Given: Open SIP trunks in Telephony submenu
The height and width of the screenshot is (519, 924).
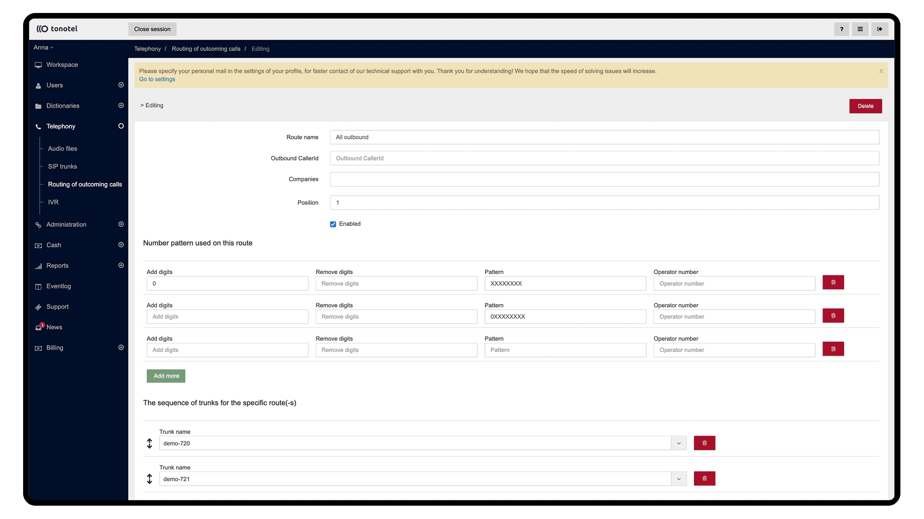Looking at the screenshot, I should 62,167.
